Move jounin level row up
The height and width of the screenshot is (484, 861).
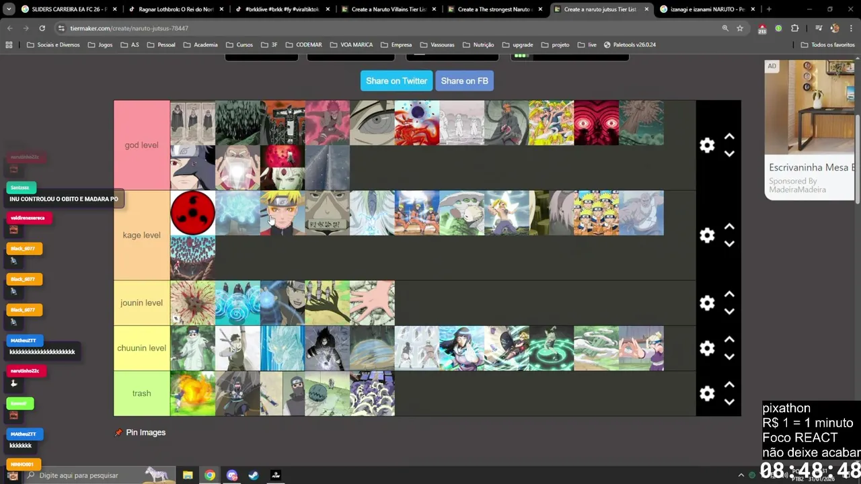click(729, 294)
